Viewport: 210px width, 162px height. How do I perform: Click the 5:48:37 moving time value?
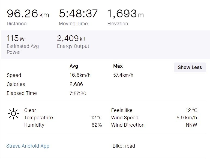(78, 14)
